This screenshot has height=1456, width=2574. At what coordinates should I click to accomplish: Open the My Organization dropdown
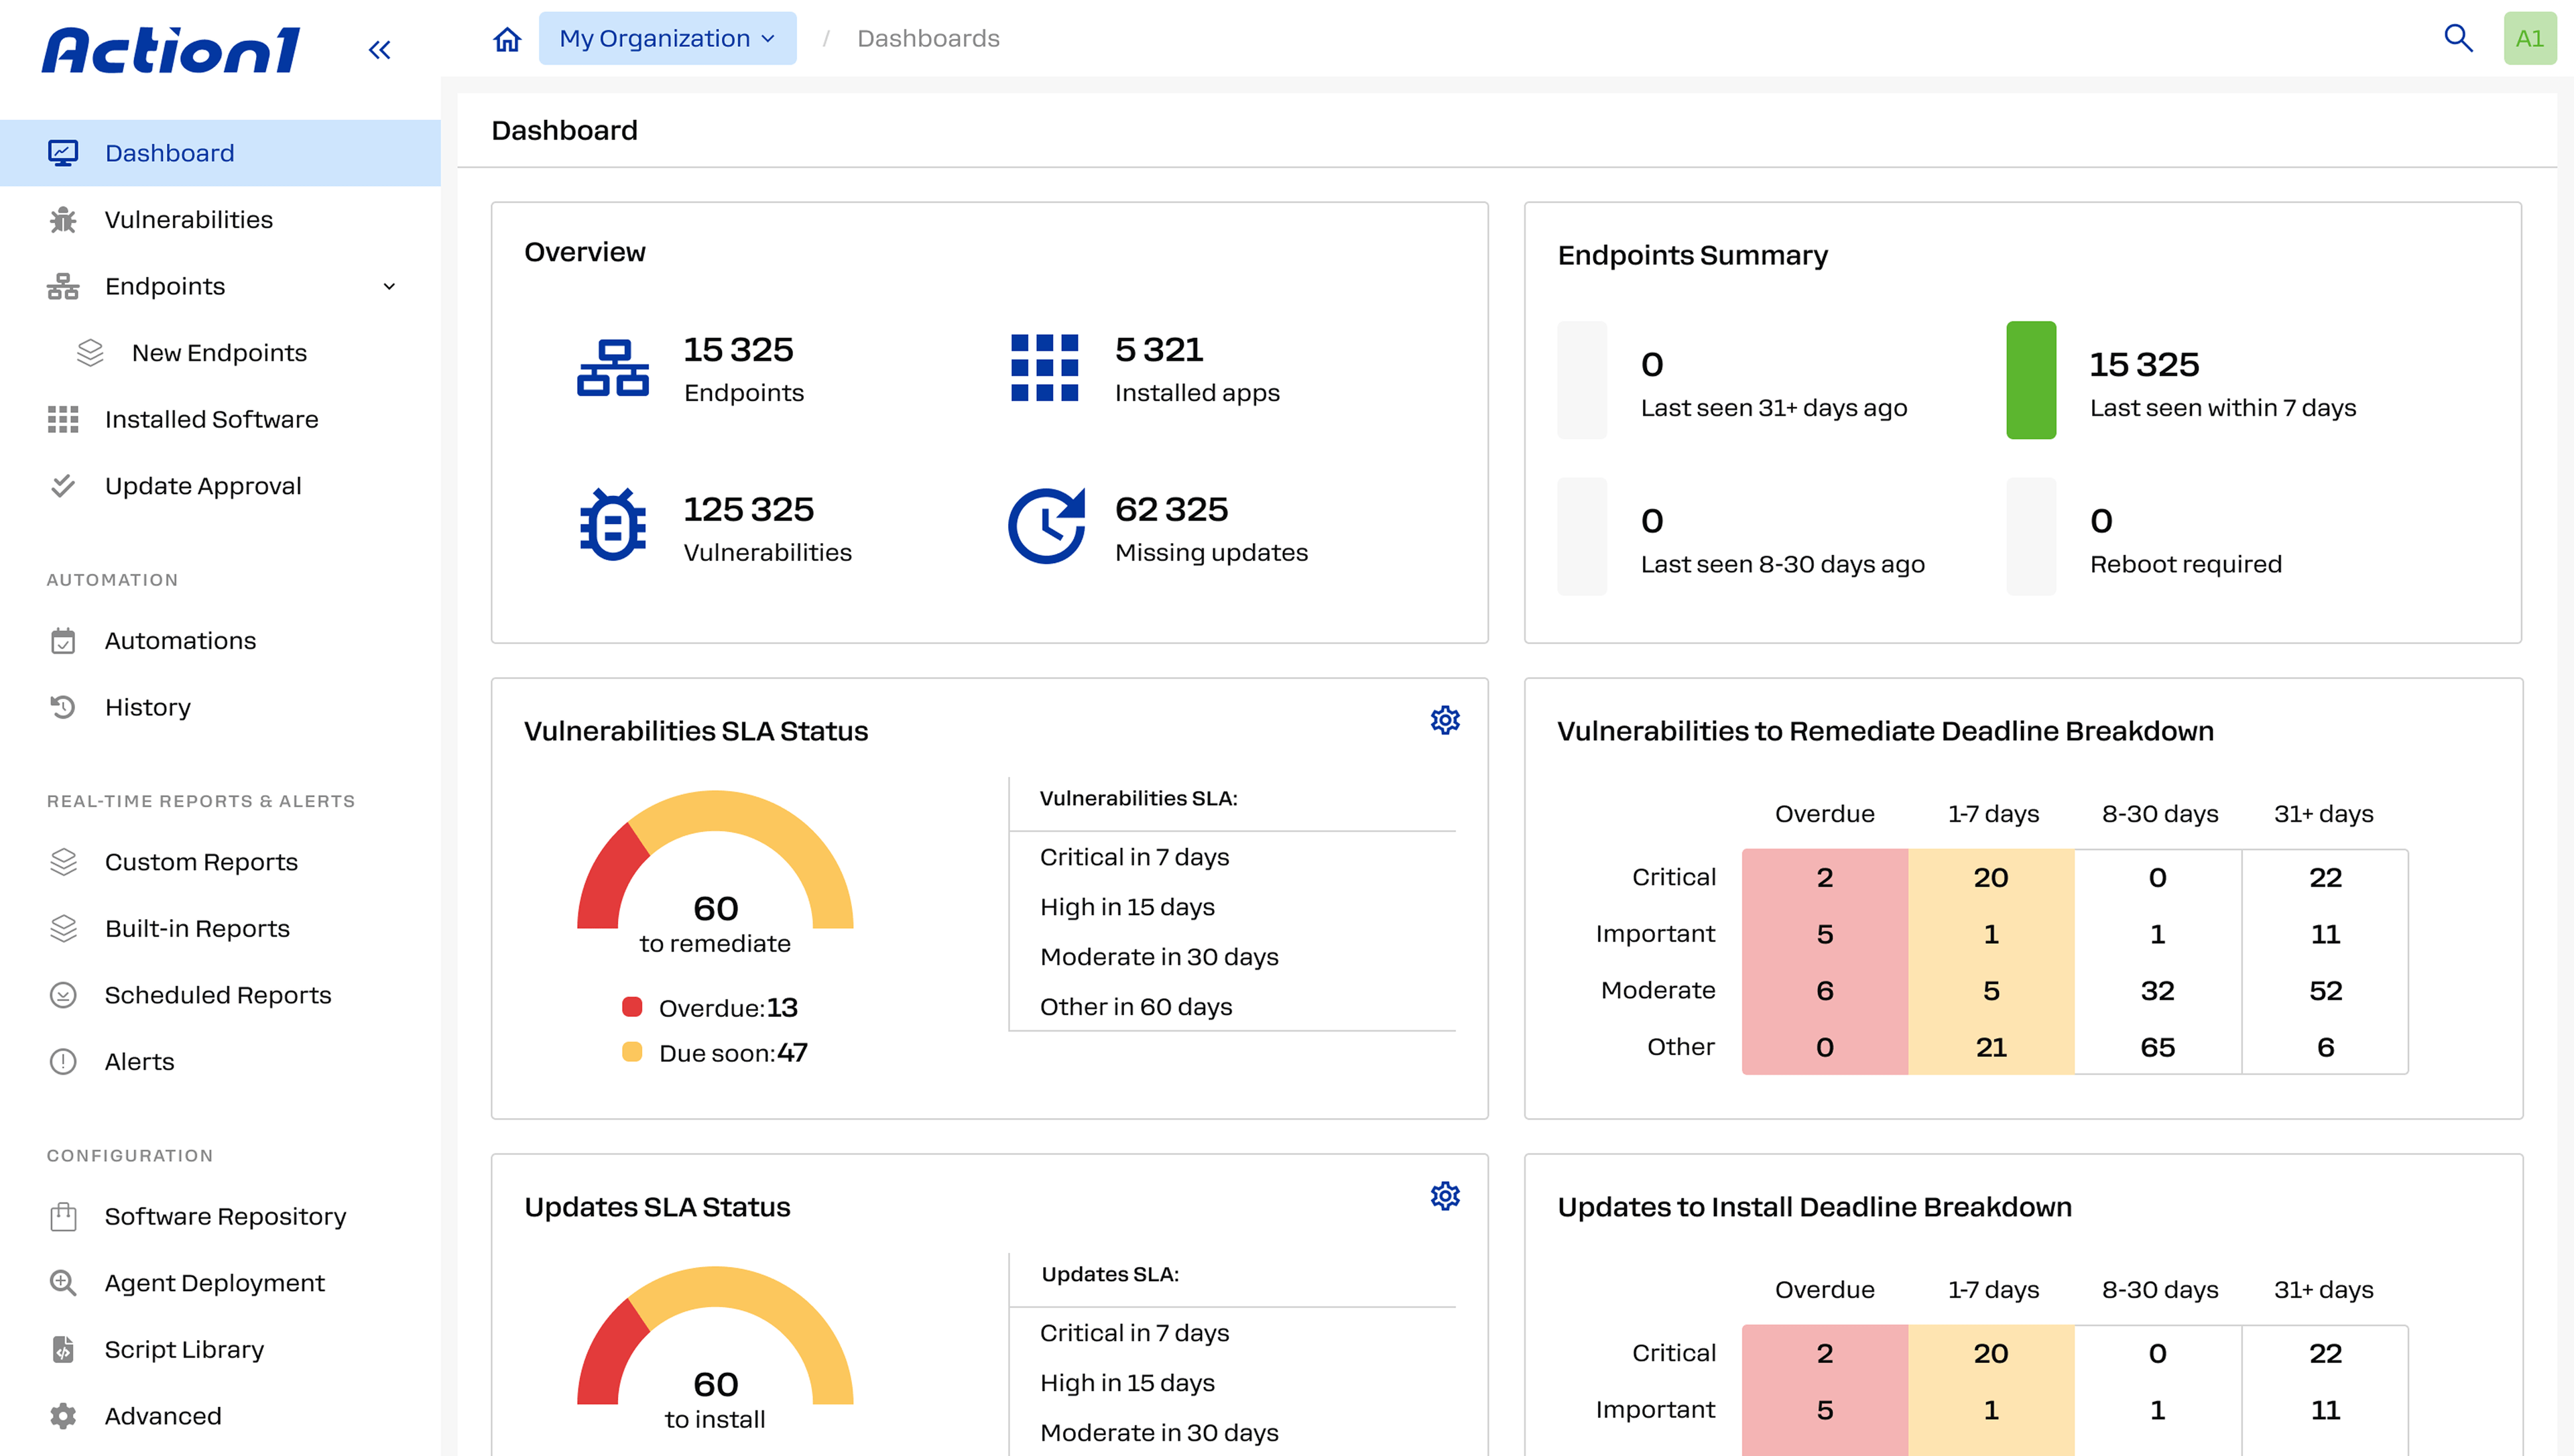[667, 38]
